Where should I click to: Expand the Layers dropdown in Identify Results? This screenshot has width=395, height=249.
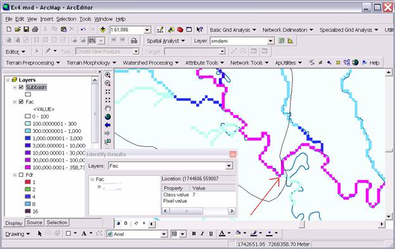point(229,166)
